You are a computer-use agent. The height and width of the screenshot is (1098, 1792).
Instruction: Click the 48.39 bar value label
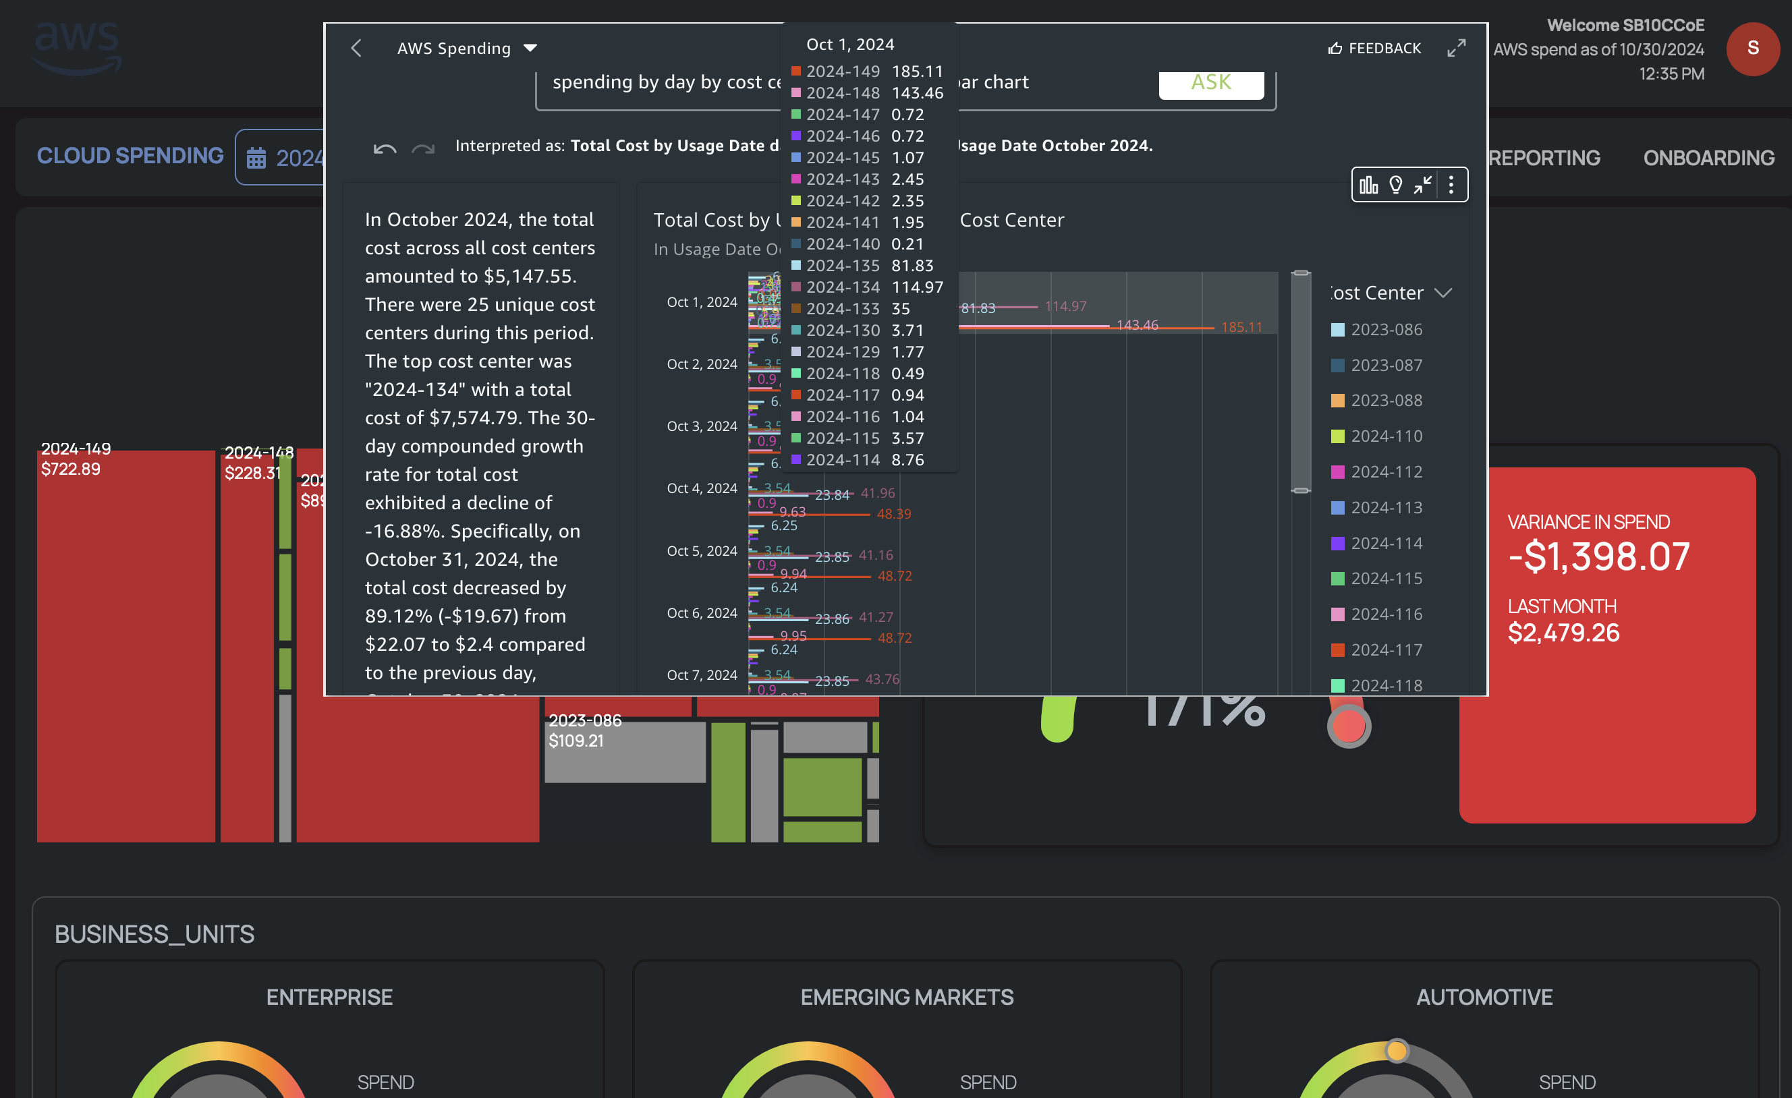[893, 514]
